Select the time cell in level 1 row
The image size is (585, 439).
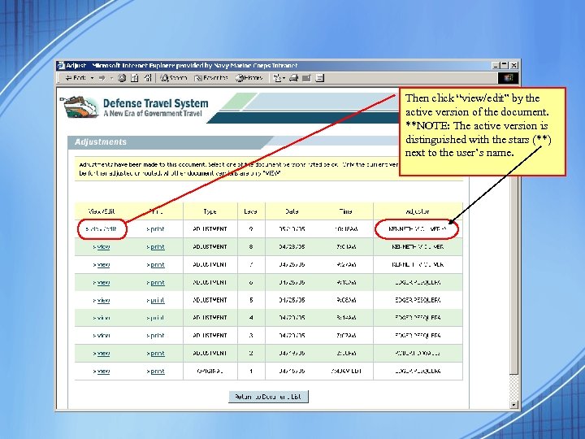(346, 371)
